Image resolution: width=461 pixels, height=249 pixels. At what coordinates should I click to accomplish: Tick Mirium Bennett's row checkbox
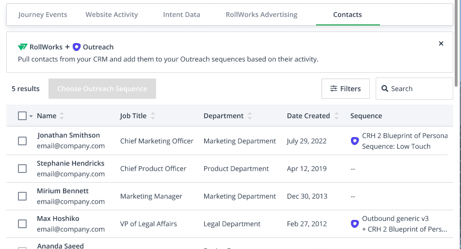click(x=22, y=196)
